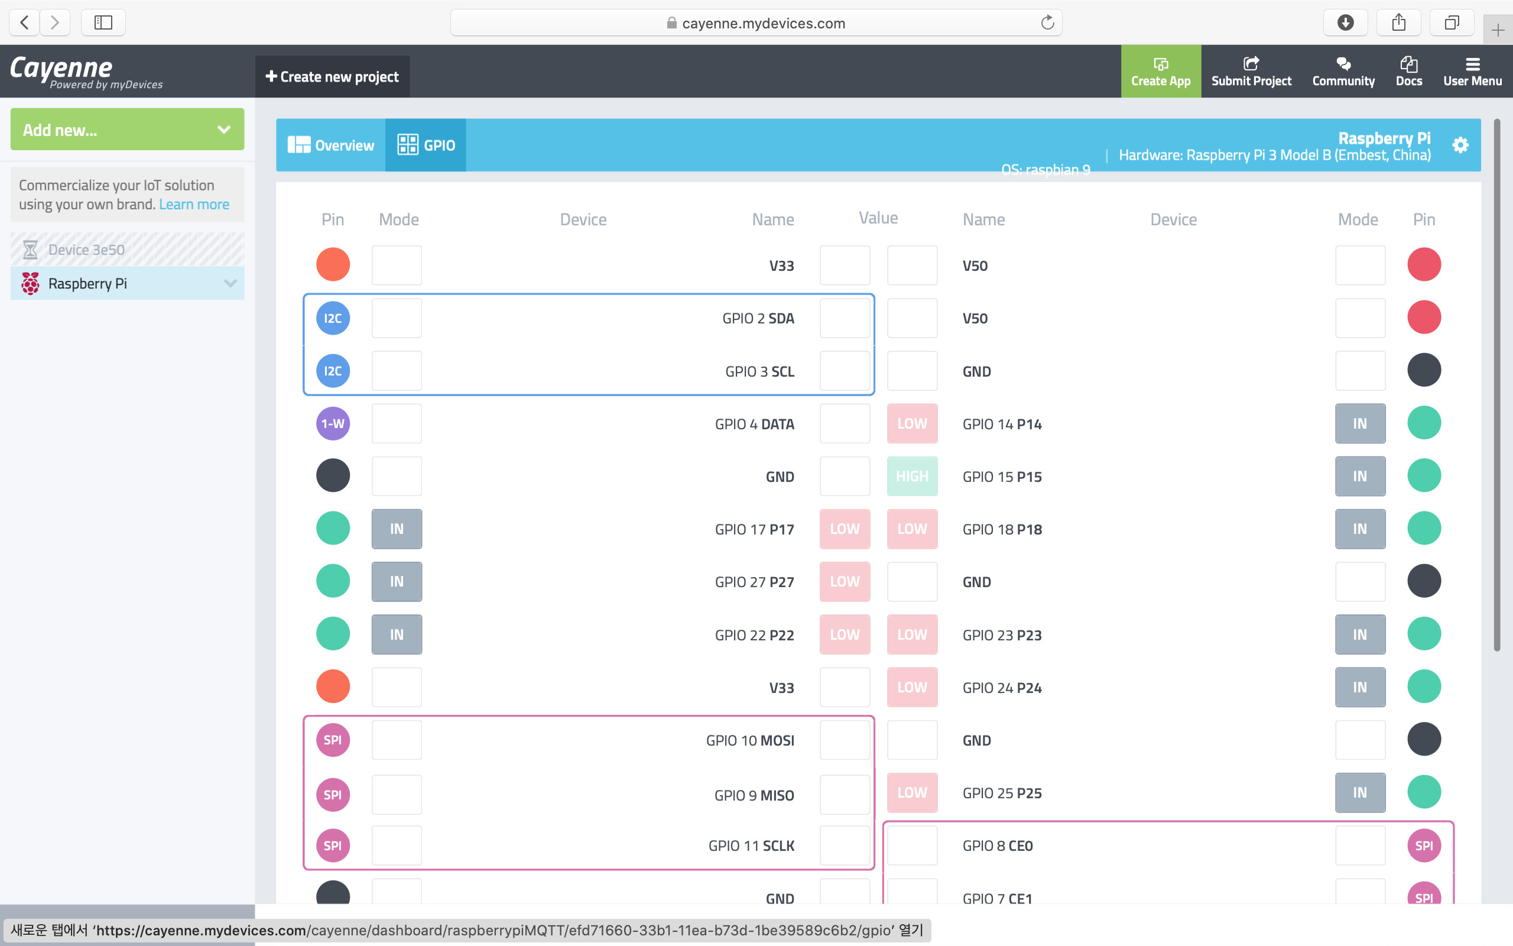Screen dimensions: 1513x946
Task: Toggle GPIO 15 HIGH value
Action: 911,476
